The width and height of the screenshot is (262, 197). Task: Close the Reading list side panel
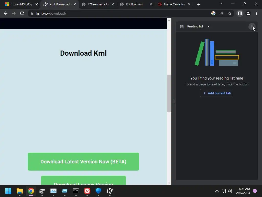(x=252, y=26)
